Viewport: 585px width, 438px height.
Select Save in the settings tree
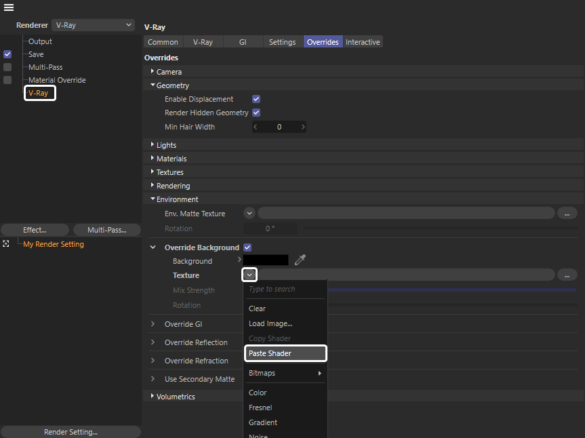[x=36, y=54]
